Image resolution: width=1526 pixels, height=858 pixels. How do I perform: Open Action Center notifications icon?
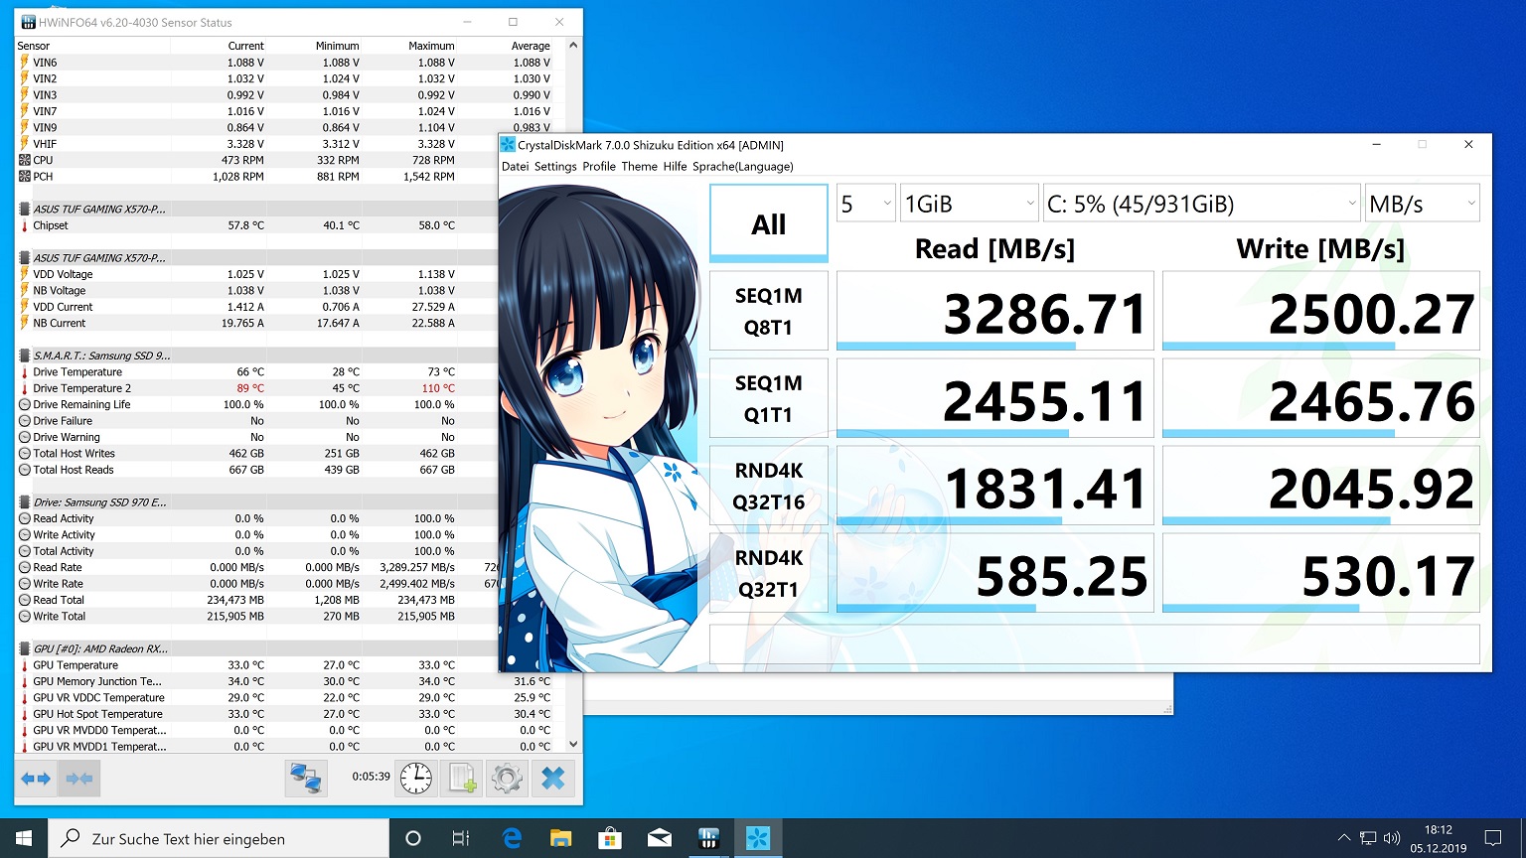1493,838
